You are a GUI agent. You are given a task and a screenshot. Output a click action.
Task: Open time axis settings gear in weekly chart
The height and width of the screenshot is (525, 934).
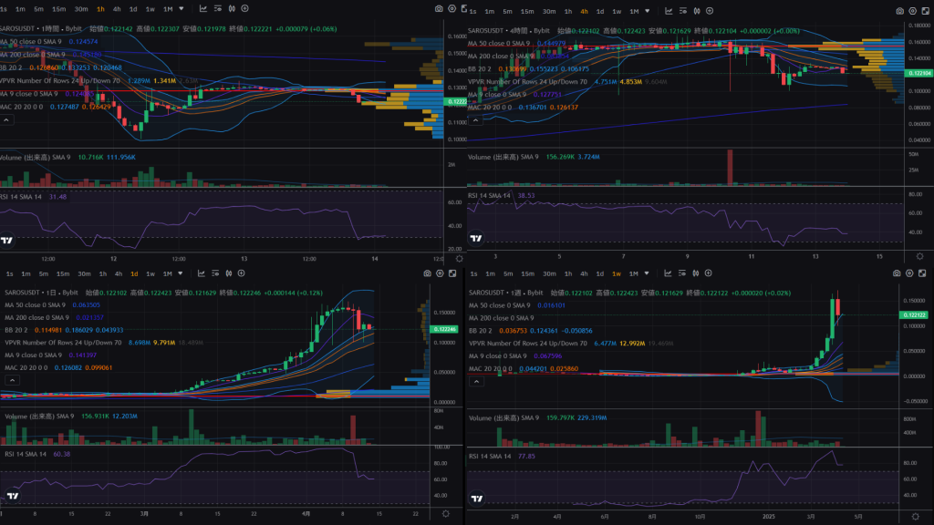pyautogui.click(x=916, y=516)
